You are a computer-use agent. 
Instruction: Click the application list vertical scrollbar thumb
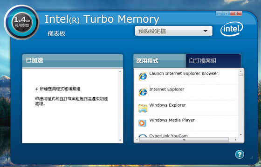(x=241, y=75)
